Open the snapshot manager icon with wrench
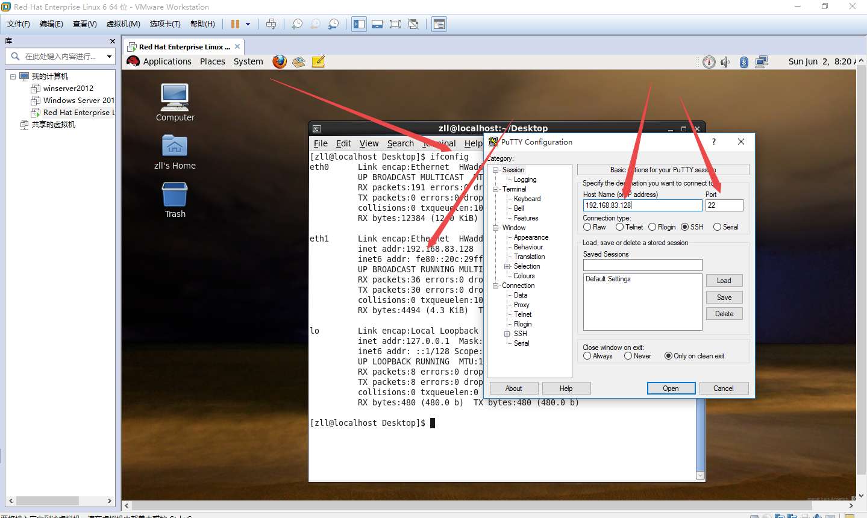Image resolution: width=867 pixels, height=518 pixels. pyautogui.click(x=333, y=24)
